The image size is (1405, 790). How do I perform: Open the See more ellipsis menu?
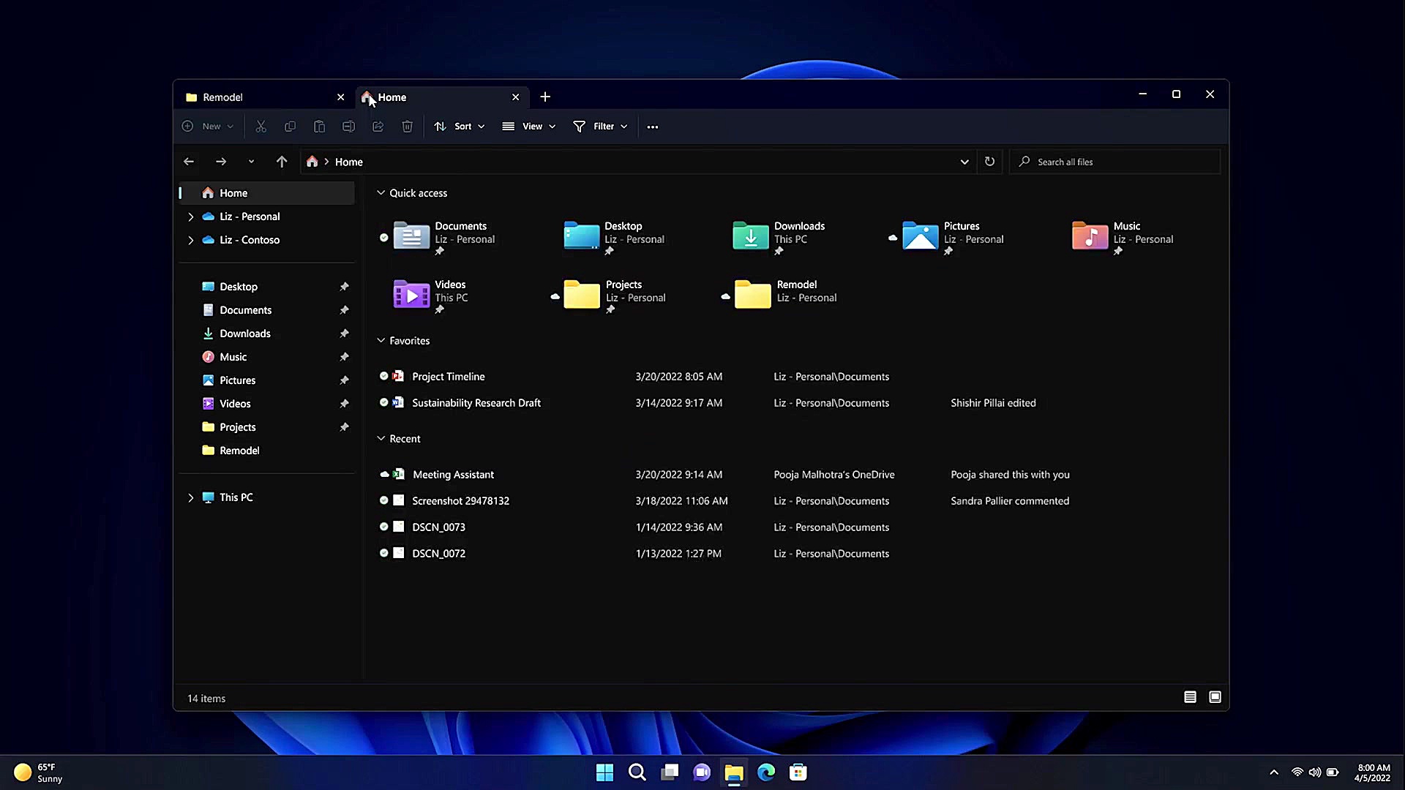tap(653, 127)
